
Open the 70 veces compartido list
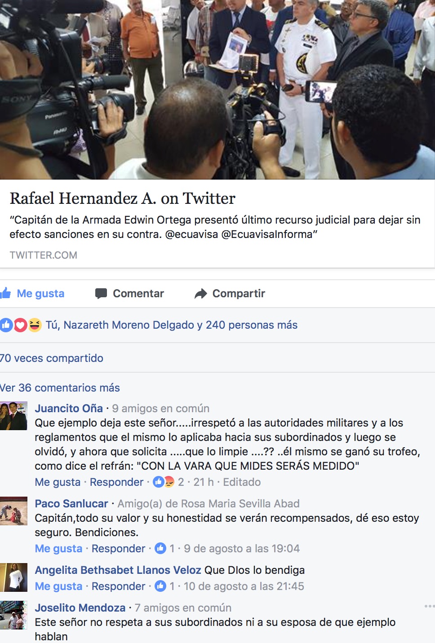click(x=51, y=358)
